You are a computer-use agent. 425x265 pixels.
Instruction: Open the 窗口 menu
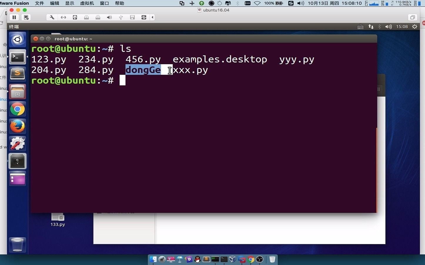[104, 3]
